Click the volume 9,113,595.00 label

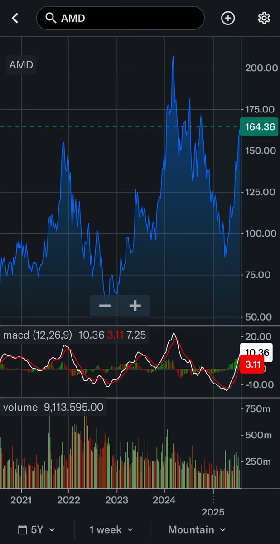pos(53,407)
